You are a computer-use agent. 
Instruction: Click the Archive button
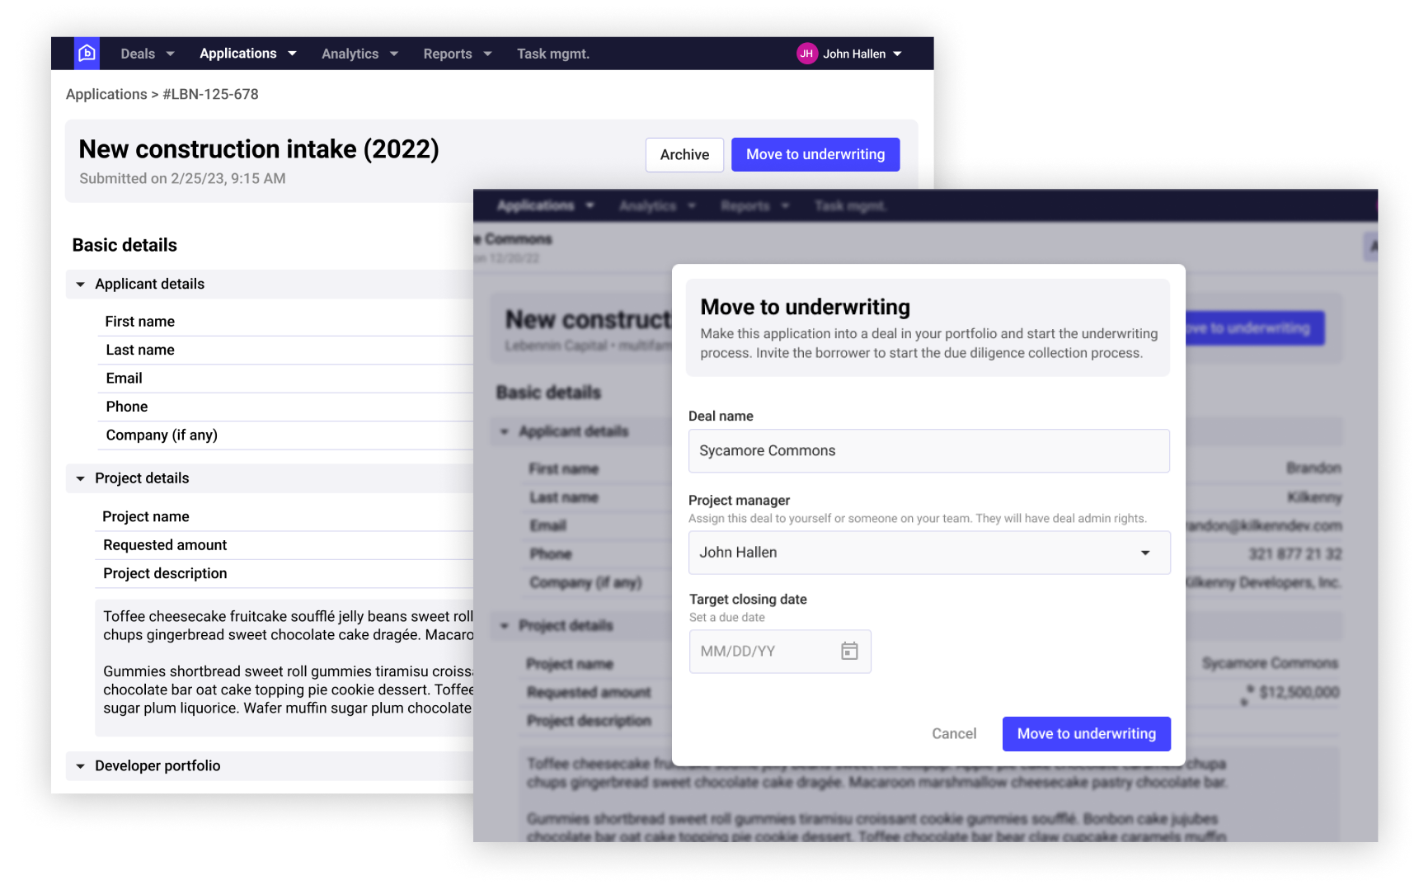[684, 154]
